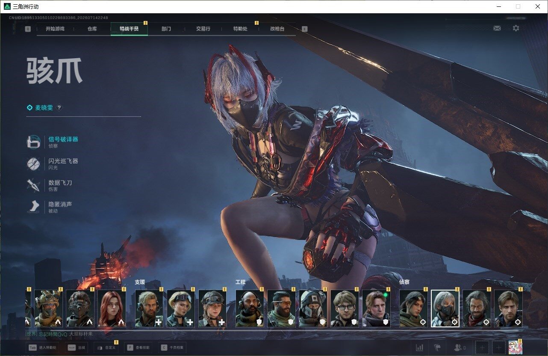Screen dimensions: 548x356
Task: Switch to the 交易行 tab
Action: click(x=203, y=29)
